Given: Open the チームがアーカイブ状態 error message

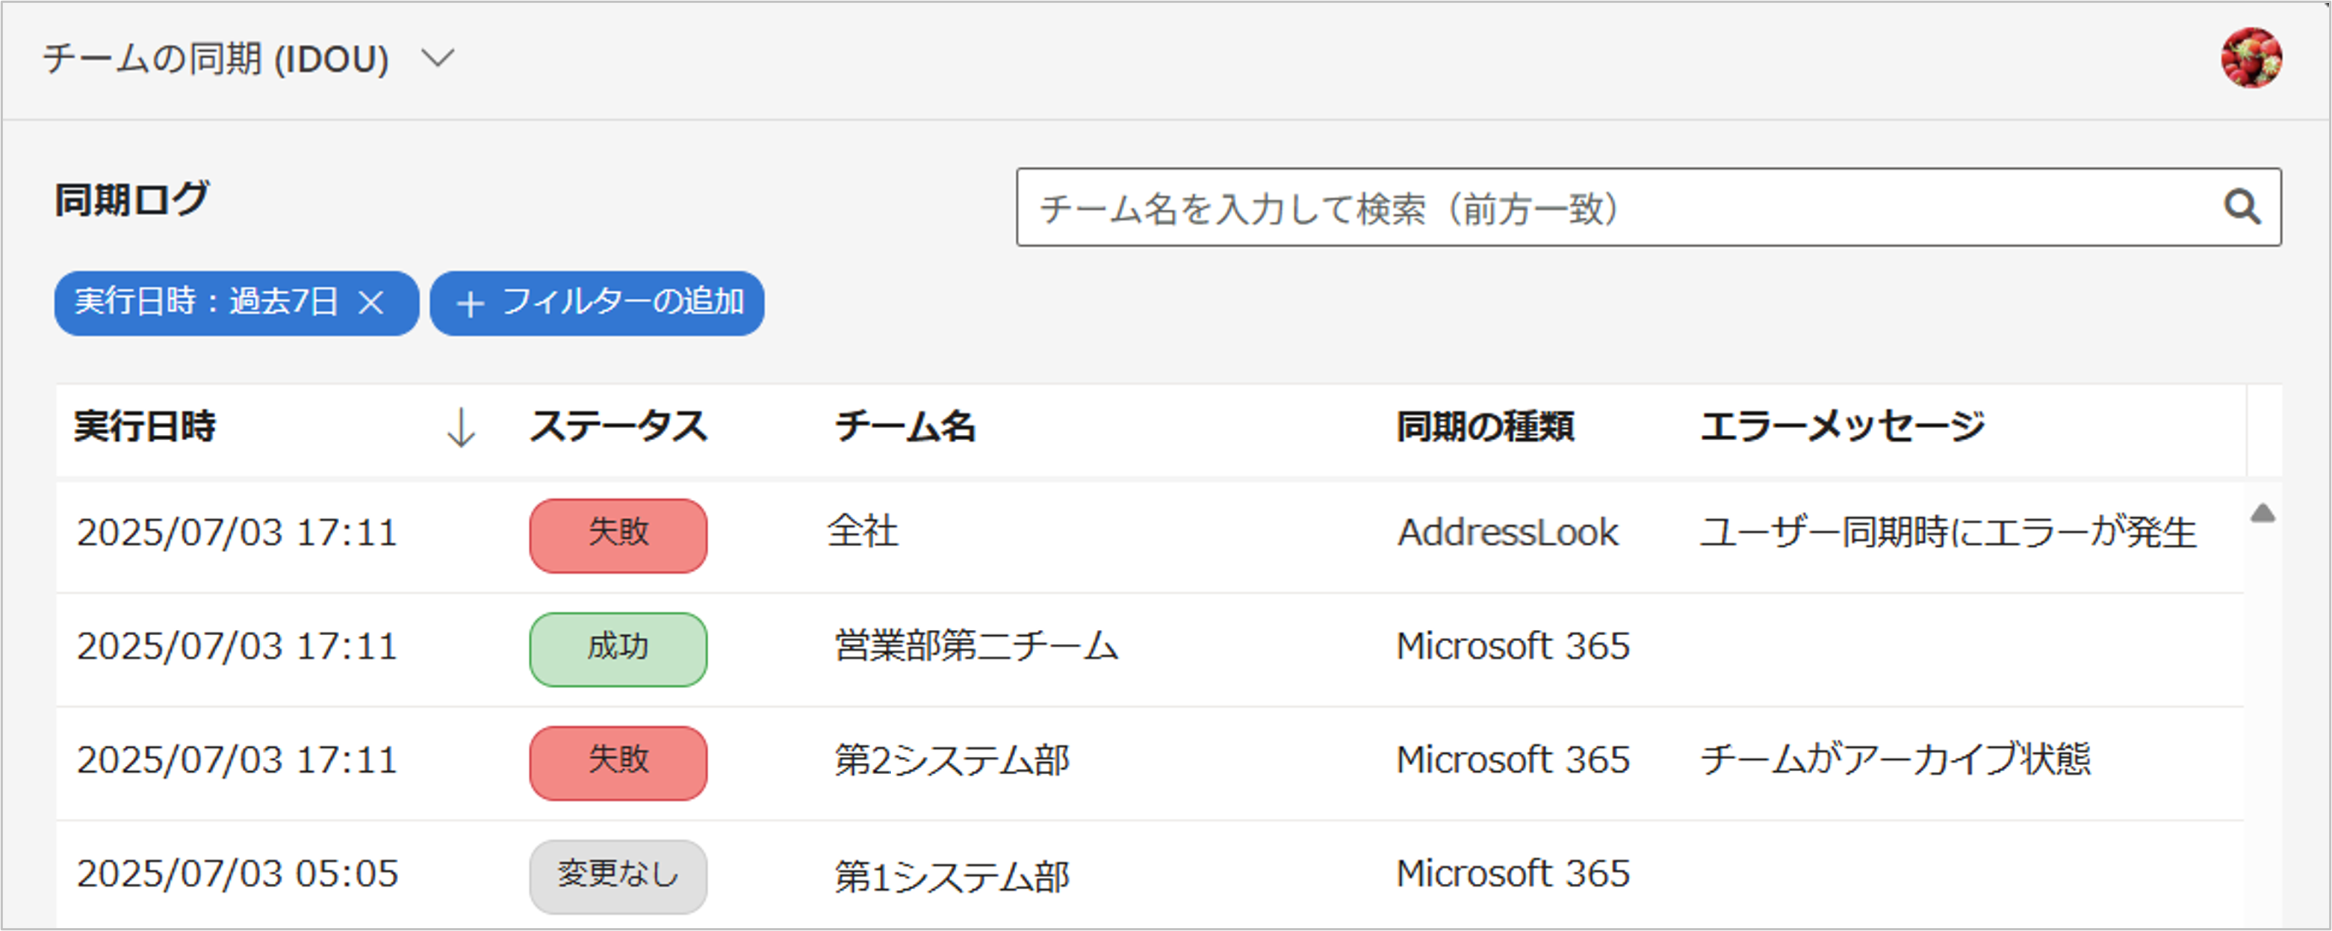Looking at the screenshot, I should [1895, 760].
